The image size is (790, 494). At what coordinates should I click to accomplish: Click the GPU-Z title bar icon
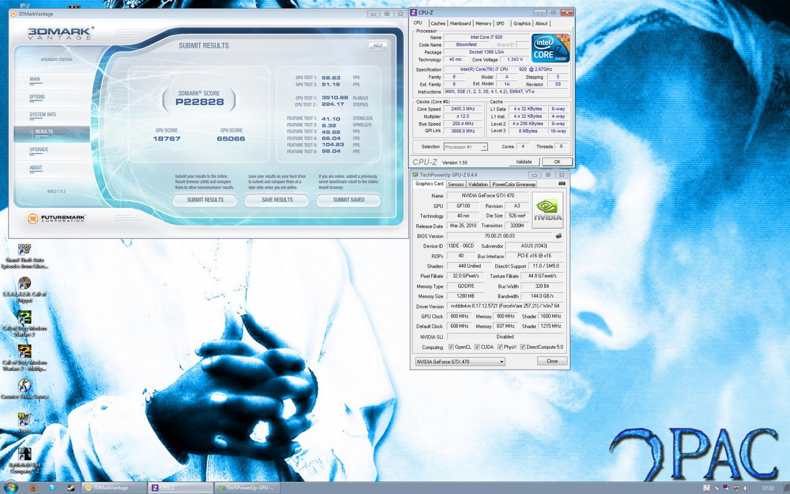click(x=415, y=175)
